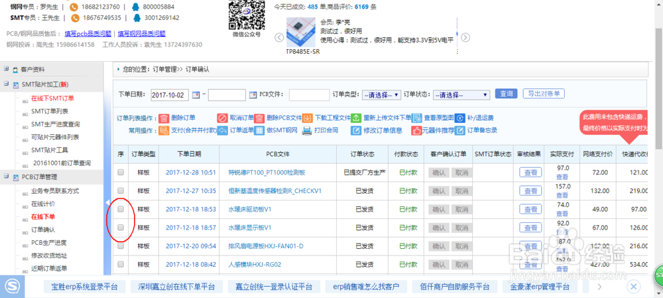
Task: Click the 做SMT钢网 grid icon
Action: tap(259, 130)
